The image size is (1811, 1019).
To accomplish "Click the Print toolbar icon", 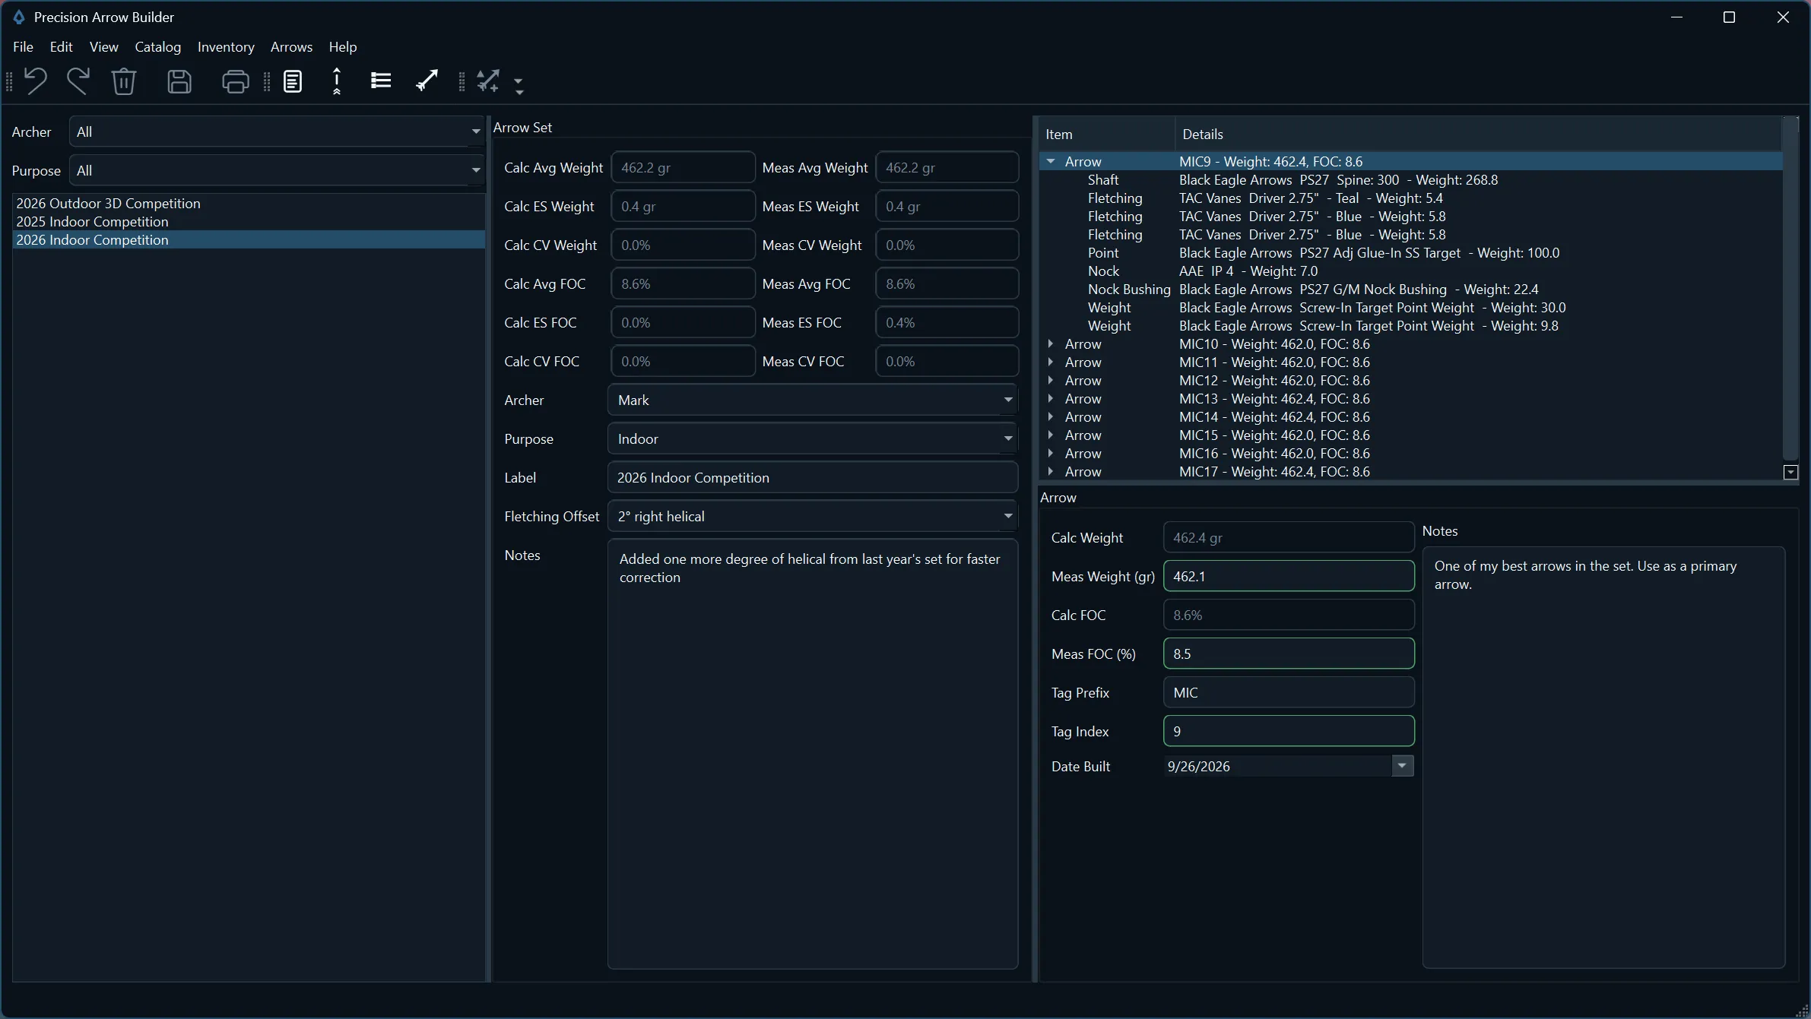I will 235,81.
